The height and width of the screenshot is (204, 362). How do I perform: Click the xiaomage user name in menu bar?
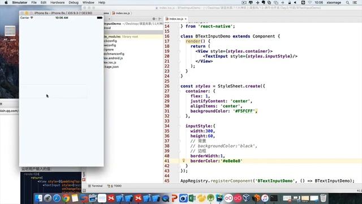coord(334,2)
